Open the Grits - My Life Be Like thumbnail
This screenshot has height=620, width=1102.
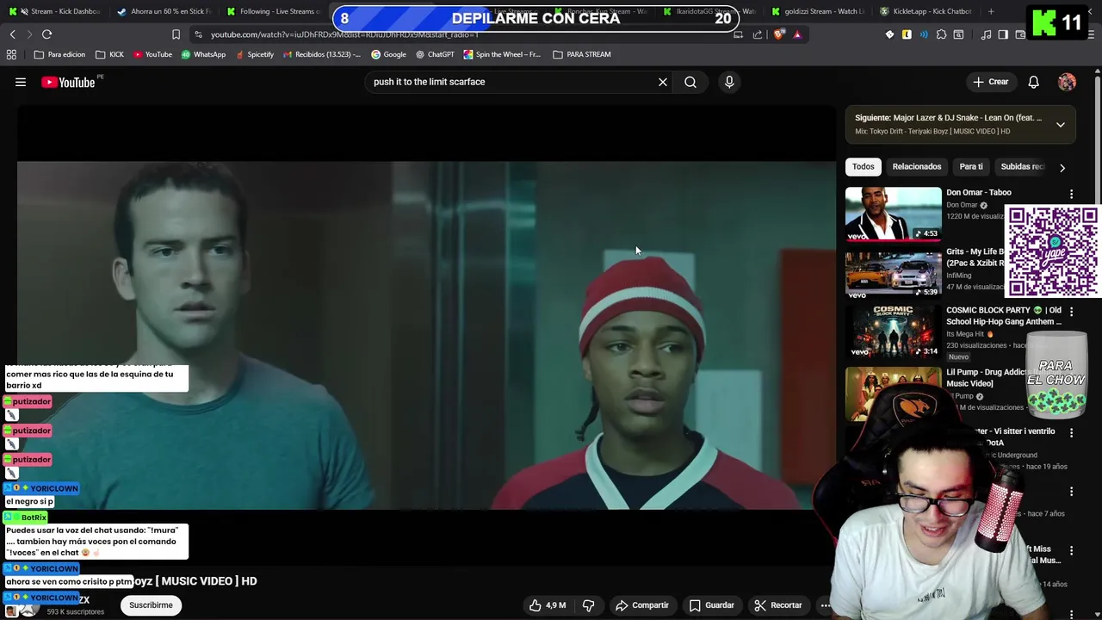(x=893, y=272)
